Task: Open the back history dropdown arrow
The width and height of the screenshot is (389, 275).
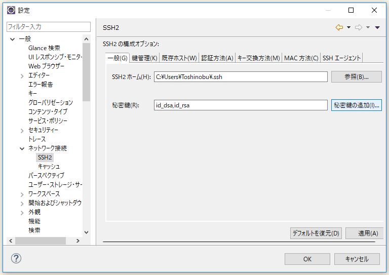Action: [x=348, y=27]
